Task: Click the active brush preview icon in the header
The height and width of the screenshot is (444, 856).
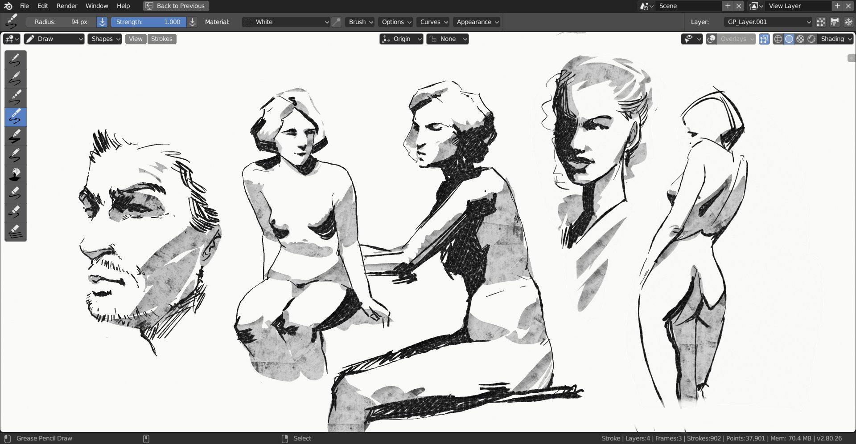Action: pos(11,21)
